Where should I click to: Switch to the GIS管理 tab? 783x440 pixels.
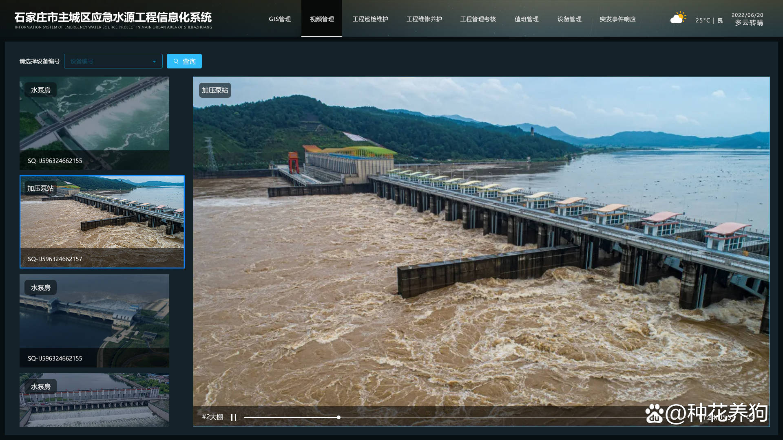[280, 19]
